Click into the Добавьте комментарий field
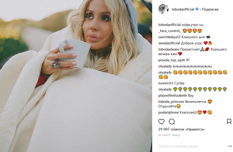 192,146
